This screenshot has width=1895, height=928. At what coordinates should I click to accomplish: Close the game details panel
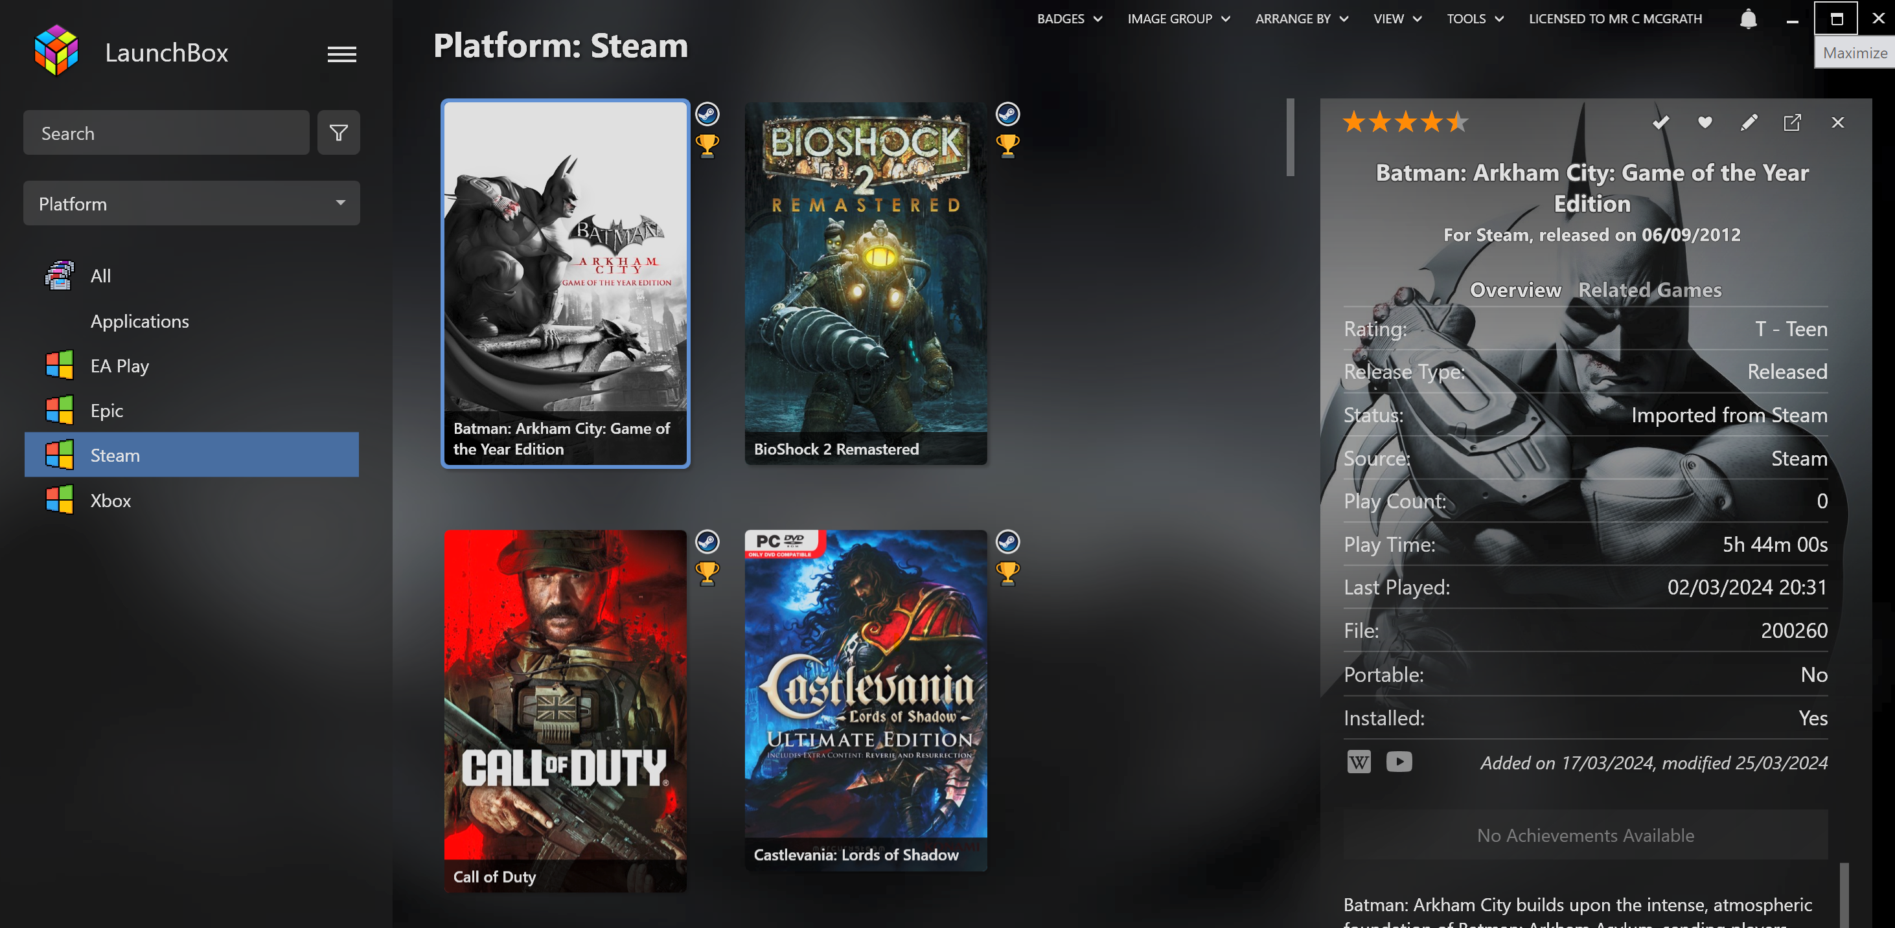pos(1837,123)
